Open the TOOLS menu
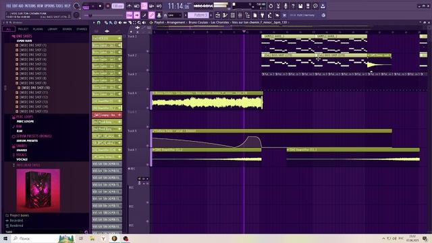The width and height of the screenshot is (432, 243). tap(59, 6)
